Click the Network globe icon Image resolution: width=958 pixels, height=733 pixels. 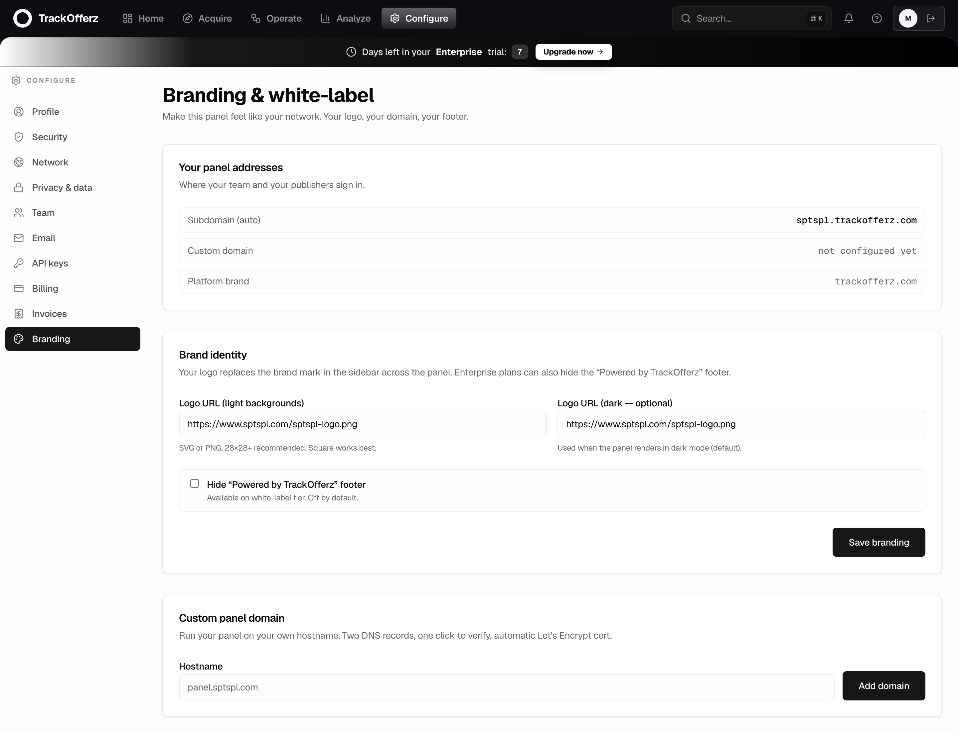tap(19, 162)
